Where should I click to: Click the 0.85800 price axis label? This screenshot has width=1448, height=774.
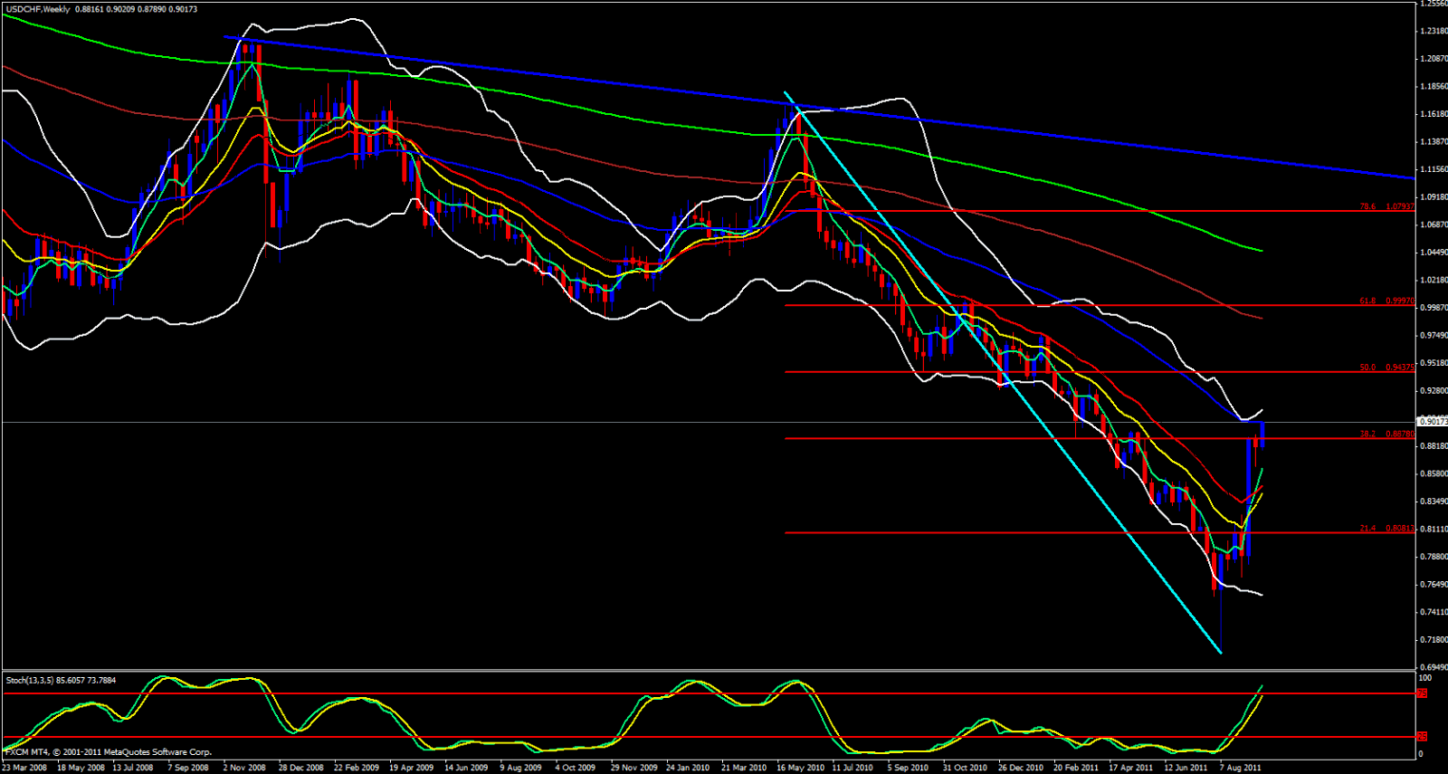1433,473
